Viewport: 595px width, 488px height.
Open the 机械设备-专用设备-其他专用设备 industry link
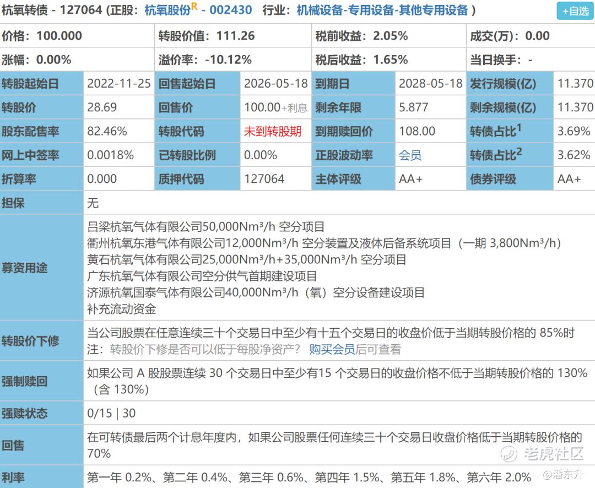382,10
